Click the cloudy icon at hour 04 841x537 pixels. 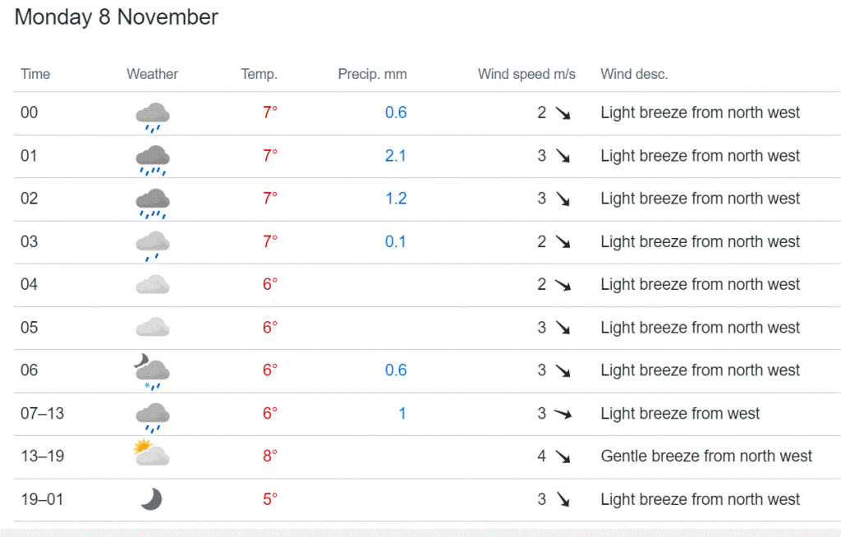tap(153, 284)
